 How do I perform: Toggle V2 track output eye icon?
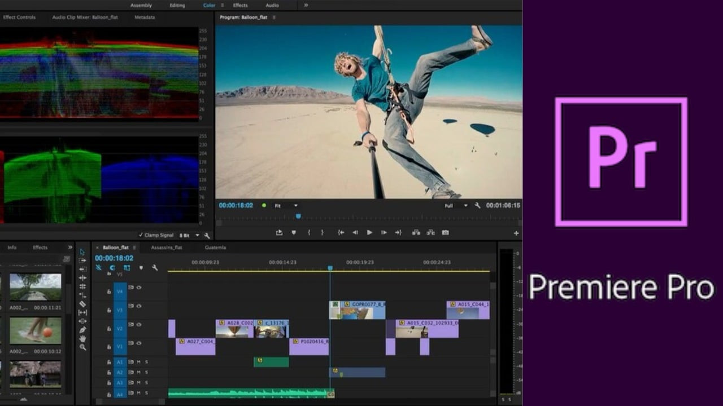click(x=139, y=325)
